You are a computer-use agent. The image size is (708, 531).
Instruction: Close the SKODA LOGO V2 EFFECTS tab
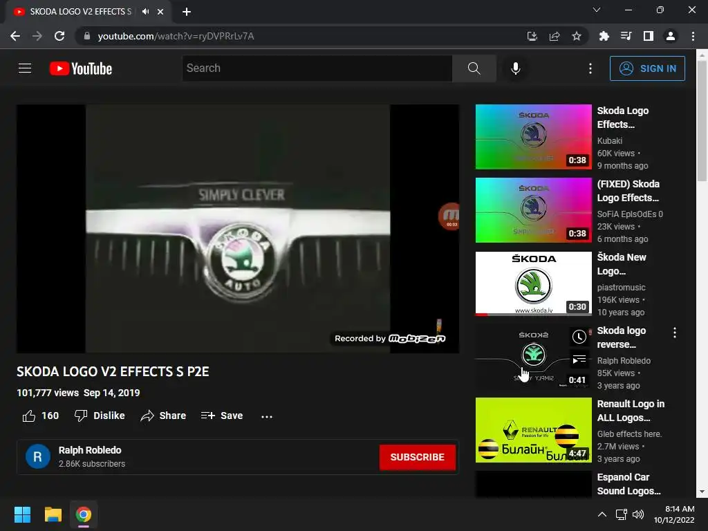[x=160, y=12]
